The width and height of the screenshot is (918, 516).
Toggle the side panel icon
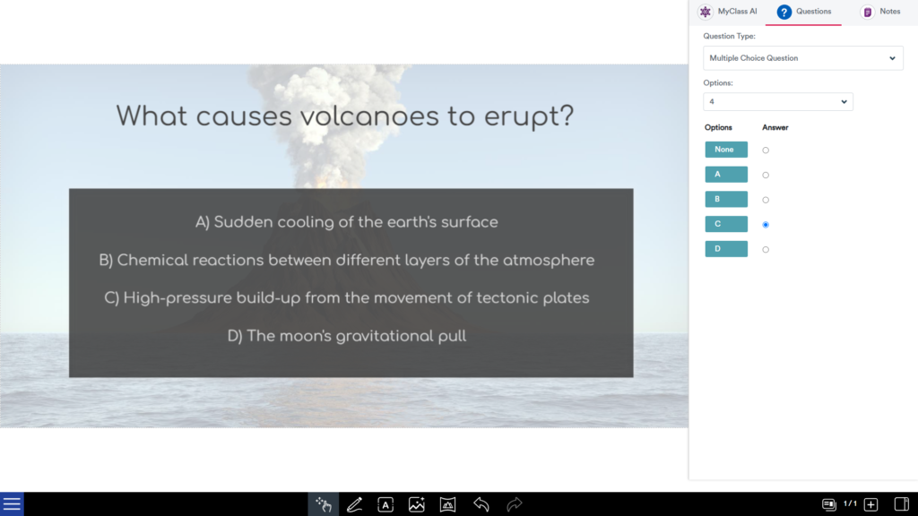(902, 503)
